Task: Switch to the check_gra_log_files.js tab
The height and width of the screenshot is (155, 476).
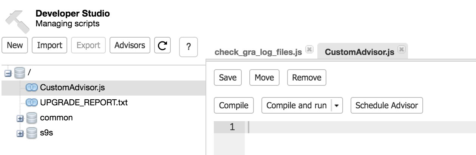Action: (258, 52)
